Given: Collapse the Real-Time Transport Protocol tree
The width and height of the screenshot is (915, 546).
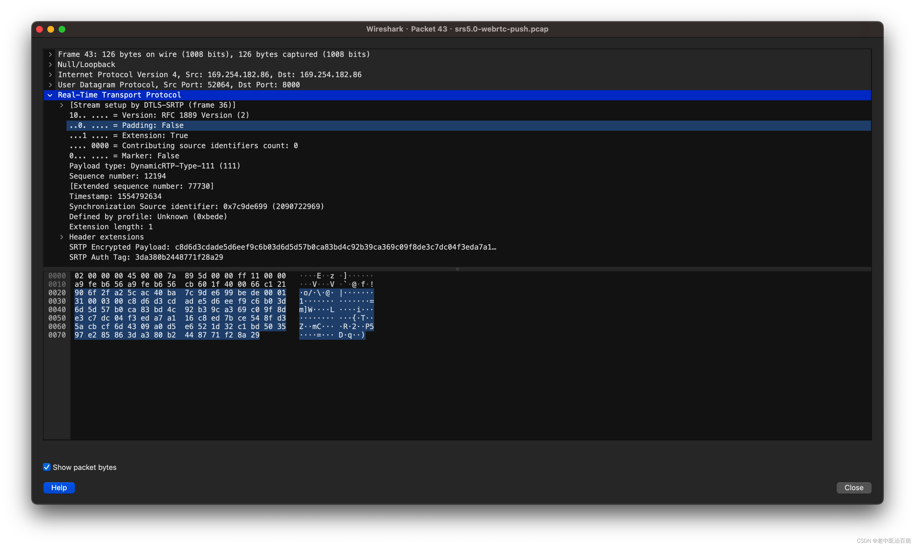Looking at the screenshot, I should point(50,95).
